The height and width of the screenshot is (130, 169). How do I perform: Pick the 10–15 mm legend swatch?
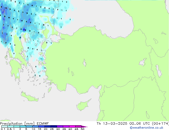click(35, 127)
